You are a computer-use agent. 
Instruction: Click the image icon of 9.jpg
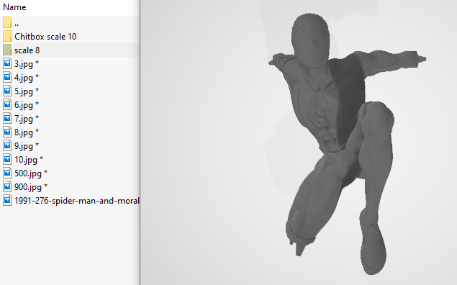(7, 145)
